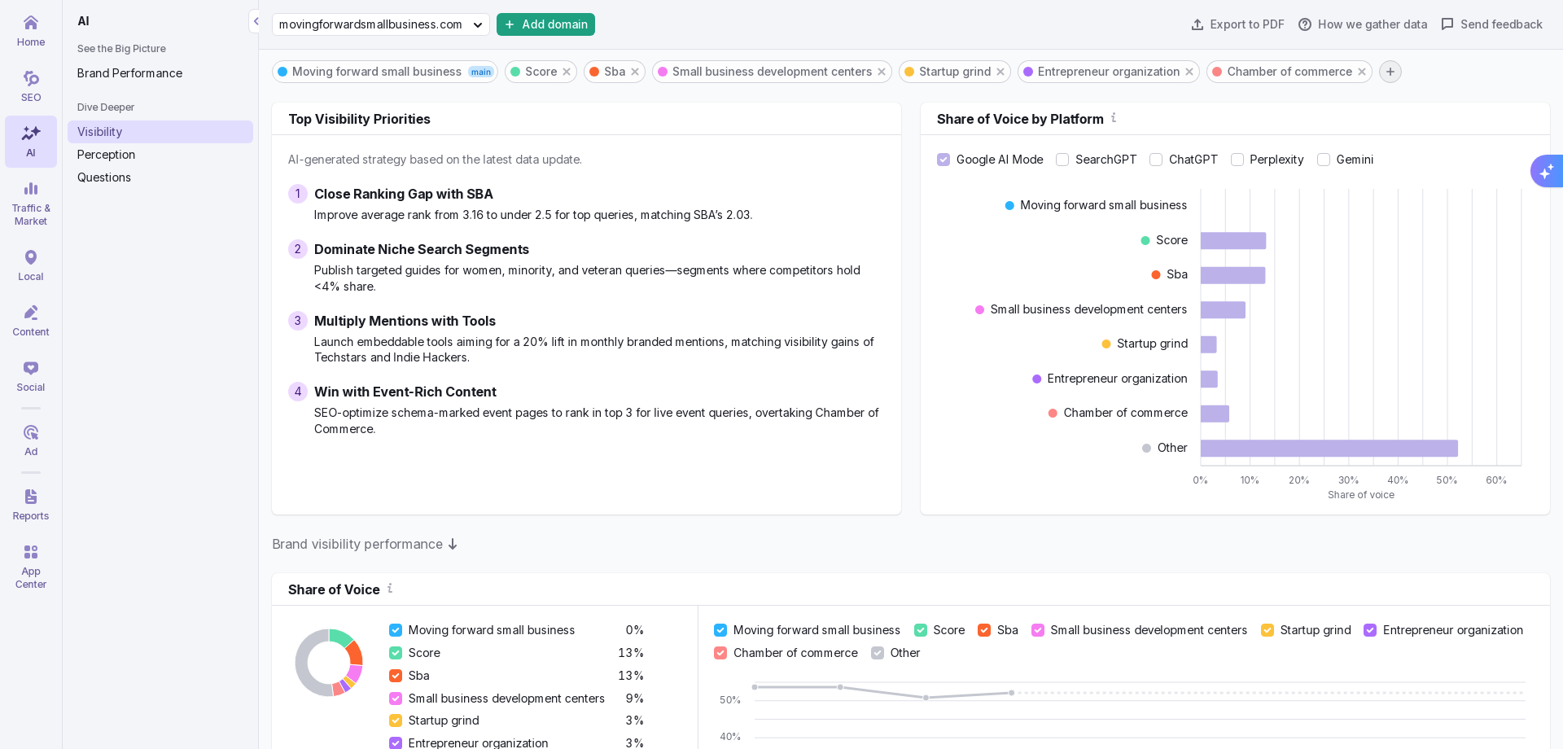Open the Perception menu item
Viewport: 1563px width, 749px height.
point(106,155)
